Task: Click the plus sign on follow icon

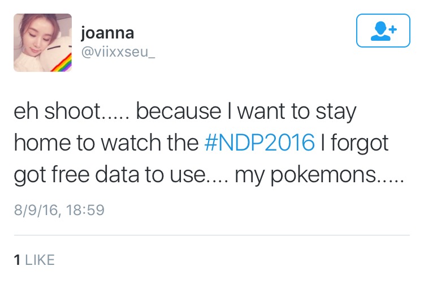Action: tap(392, 28)
